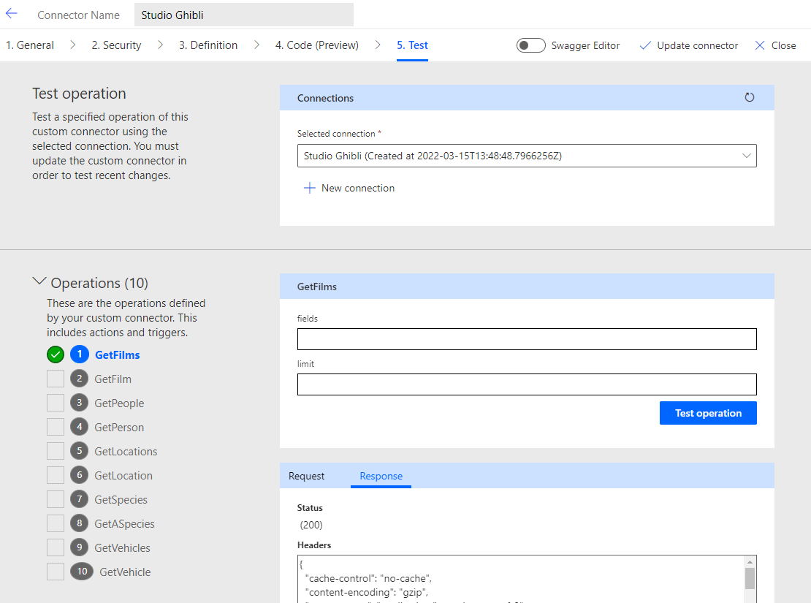This screenshot has height=603, width=811.
Task: Click number badge 2 for GetFilm
Action: coord(79,379)
